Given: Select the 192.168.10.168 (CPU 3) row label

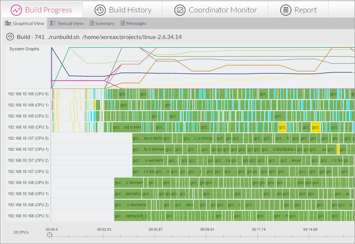Looking at the screenshot, I should pyautogui.click(x=28, y=216).
